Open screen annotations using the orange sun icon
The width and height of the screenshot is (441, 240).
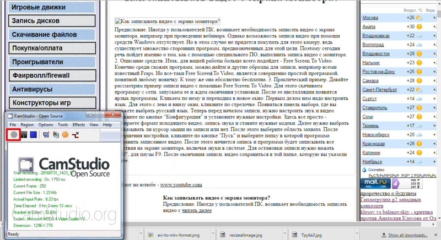(x=65, y=135)
